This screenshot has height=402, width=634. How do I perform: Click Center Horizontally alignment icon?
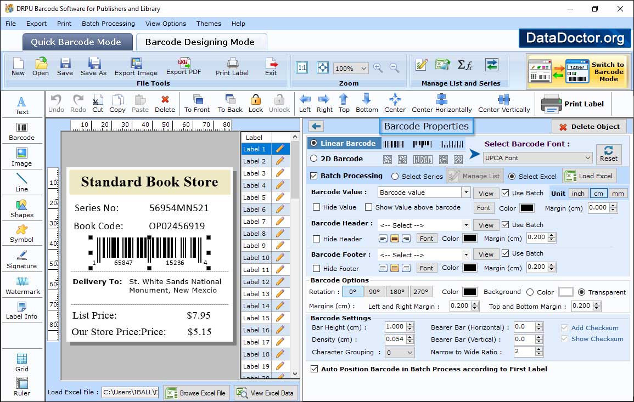click(441, 104)
